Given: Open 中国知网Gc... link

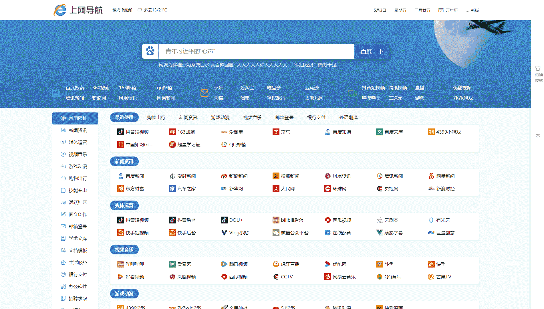Looking at the screenshot, I should pyautogui.click(x=136, y=144).
